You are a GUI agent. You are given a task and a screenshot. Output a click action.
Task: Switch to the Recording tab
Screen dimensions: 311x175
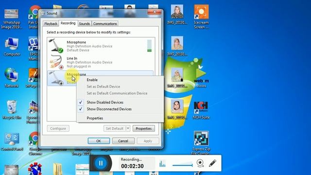[68, 23]
